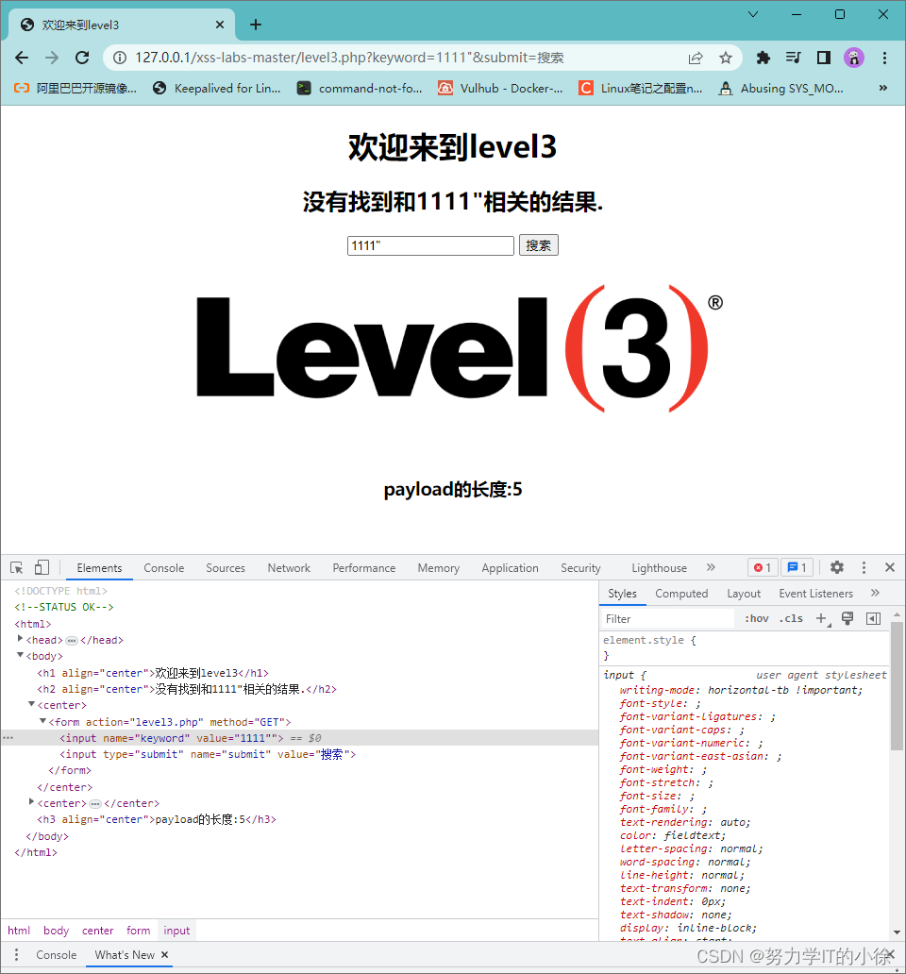
Task: Open the DevTools customize three-dot menu
Action: pyautogui.click(x=864, y=567)
